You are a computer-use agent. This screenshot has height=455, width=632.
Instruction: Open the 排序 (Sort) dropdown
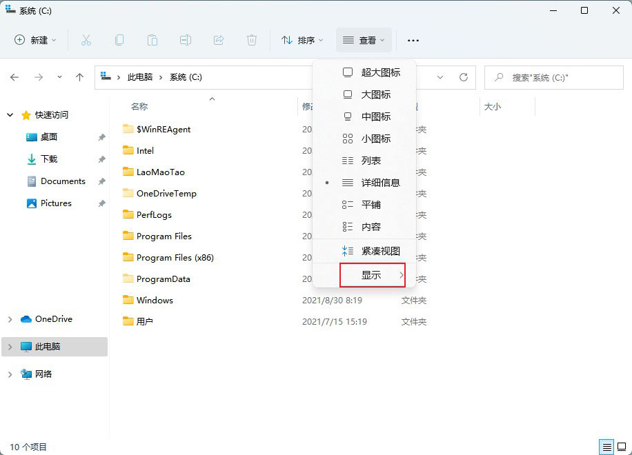pyautogui.click(x=302, y=40)
